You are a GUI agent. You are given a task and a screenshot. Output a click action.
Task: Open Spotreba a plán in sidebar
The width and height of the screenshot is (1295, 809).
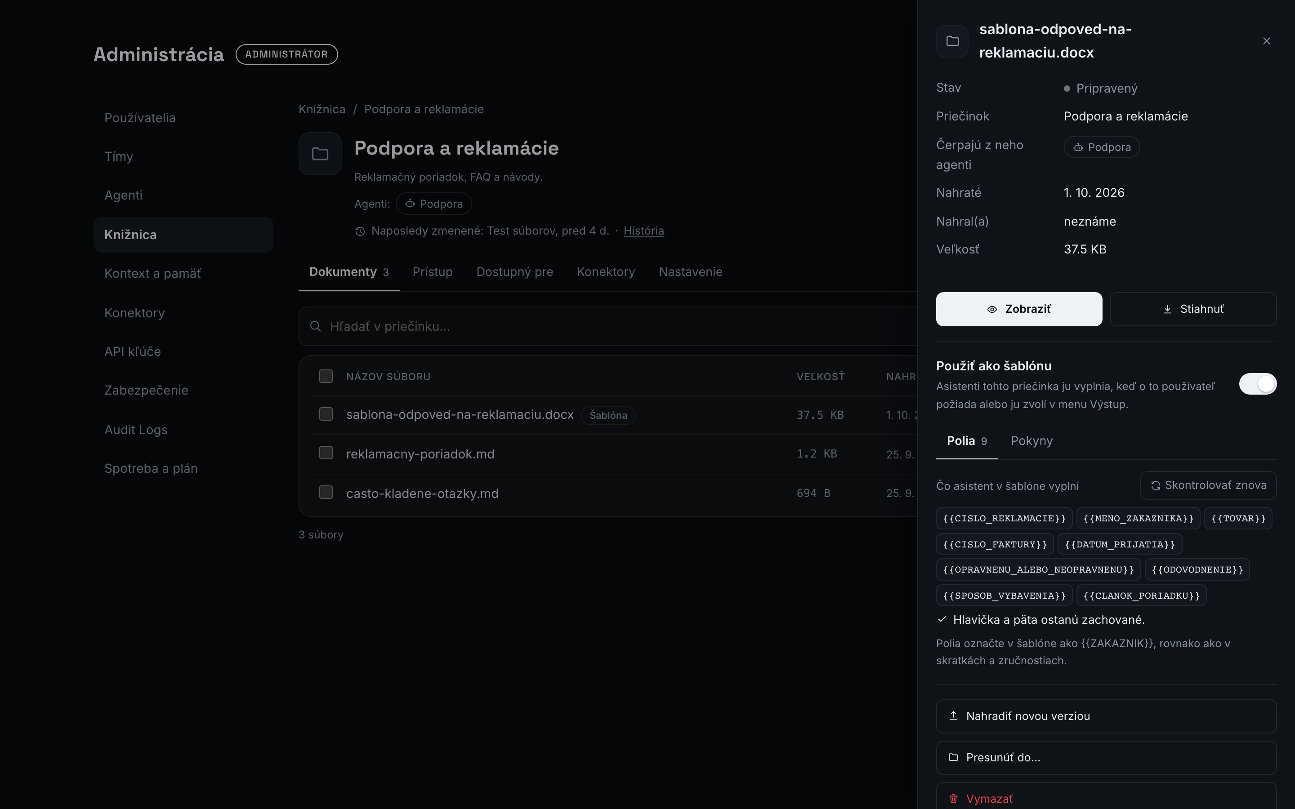183,468
